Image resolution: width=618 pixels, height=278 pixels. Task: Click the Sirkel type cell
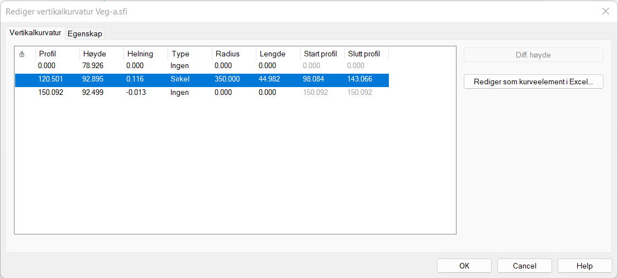[x=180, y=79]
